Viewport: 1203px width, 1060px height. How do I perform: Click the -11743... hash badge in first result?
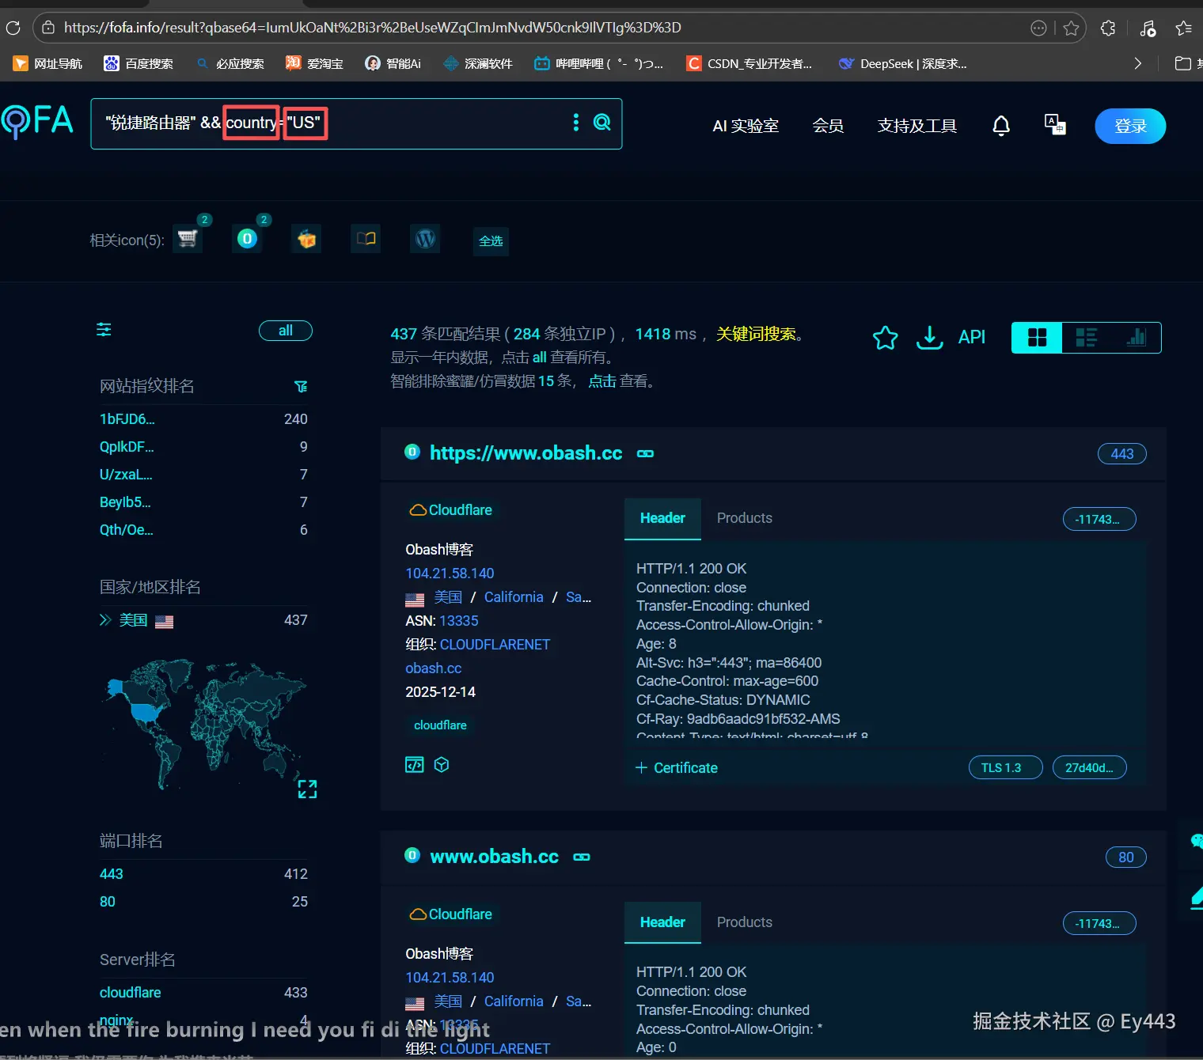(x=1099, y=520)
